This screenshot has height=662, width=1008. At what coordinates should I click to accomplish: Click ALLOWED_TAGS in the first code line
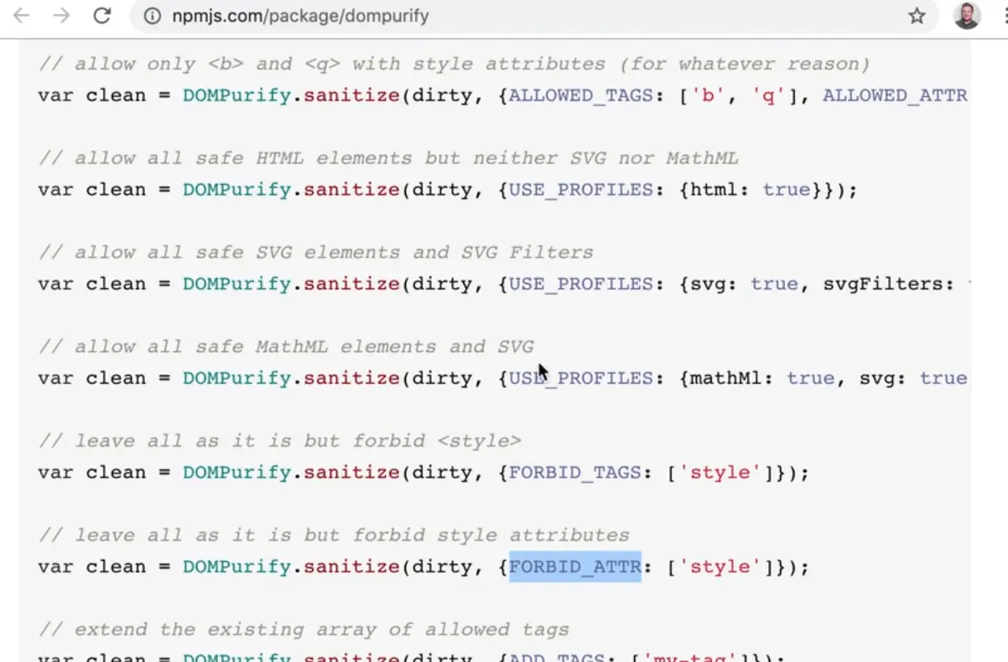[581, 96]
